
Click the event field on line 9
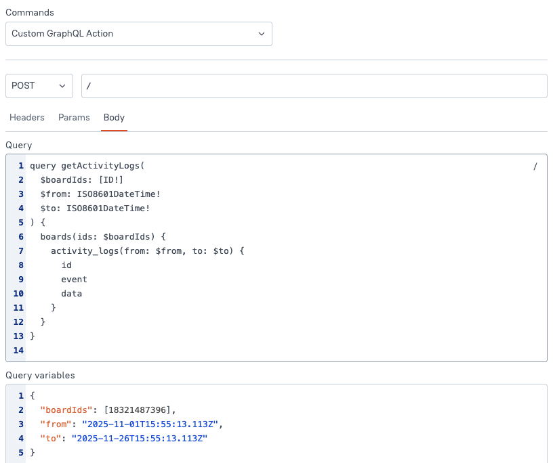(x=74, y=279)
